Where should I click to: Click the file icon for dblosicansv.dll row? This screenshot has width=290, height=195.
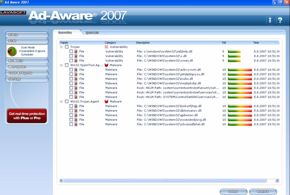coord(76,111)
